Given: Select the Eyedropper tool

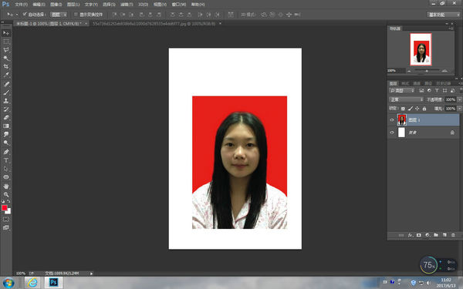Looking at the screenshot, I should point(6,75).
